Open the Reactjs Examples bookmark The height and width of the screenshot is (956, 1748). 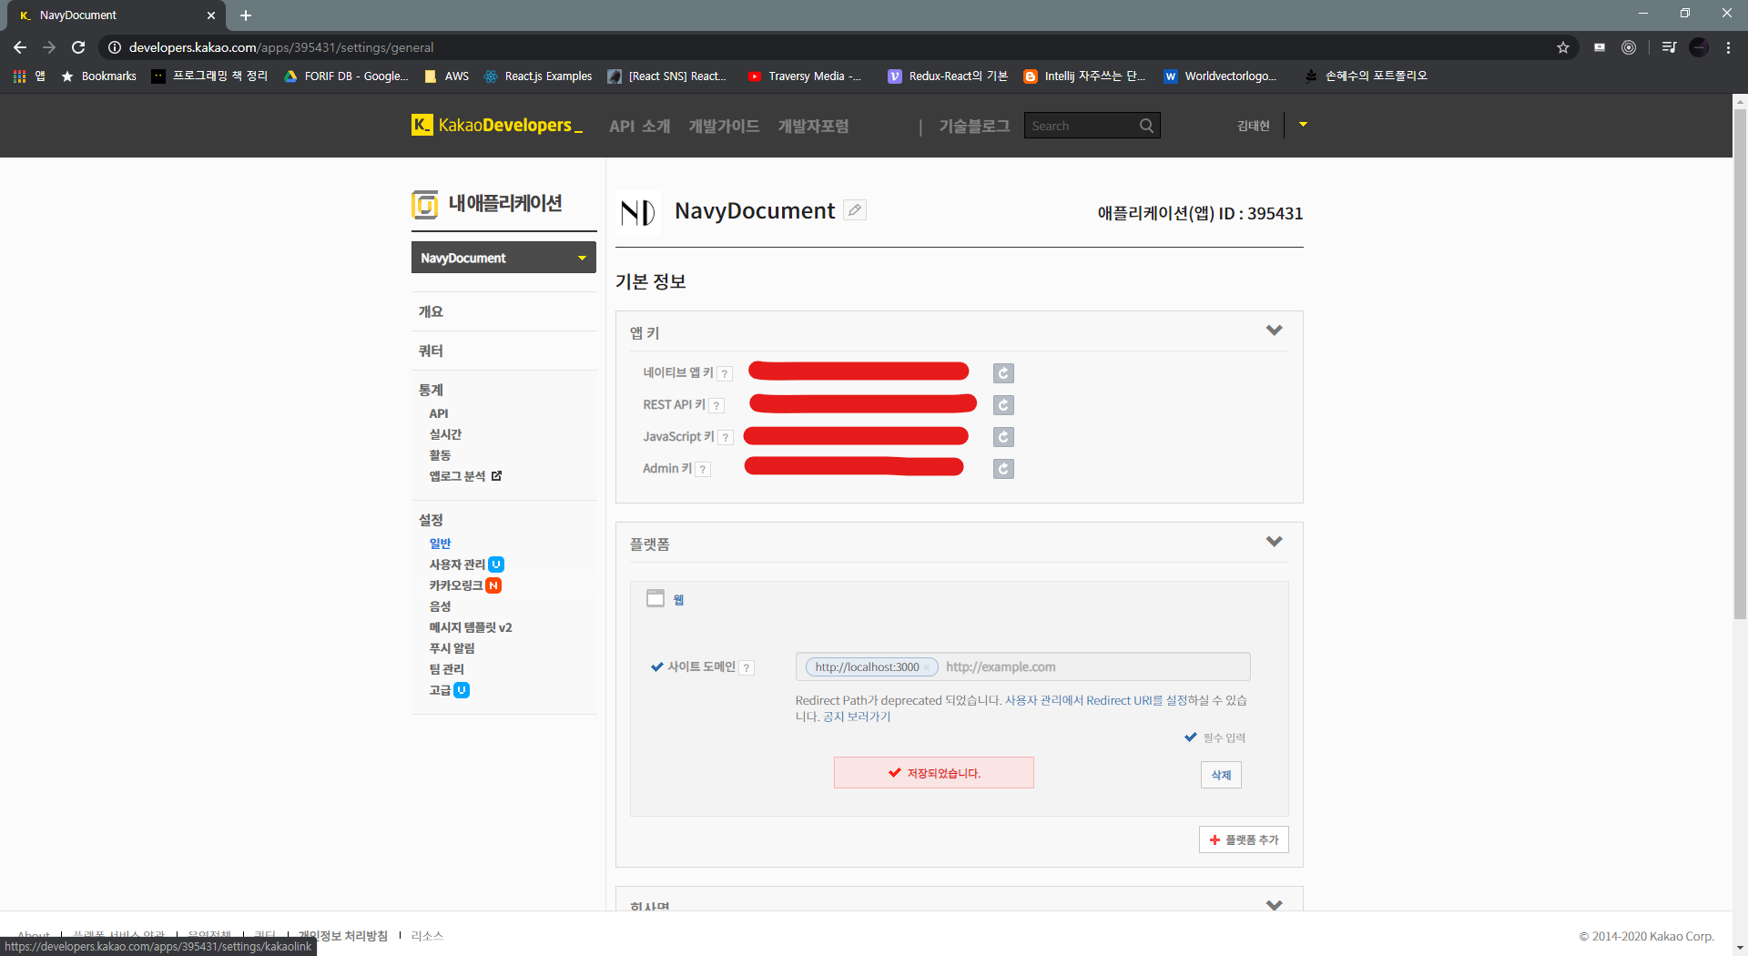click(x=538, y=76)
